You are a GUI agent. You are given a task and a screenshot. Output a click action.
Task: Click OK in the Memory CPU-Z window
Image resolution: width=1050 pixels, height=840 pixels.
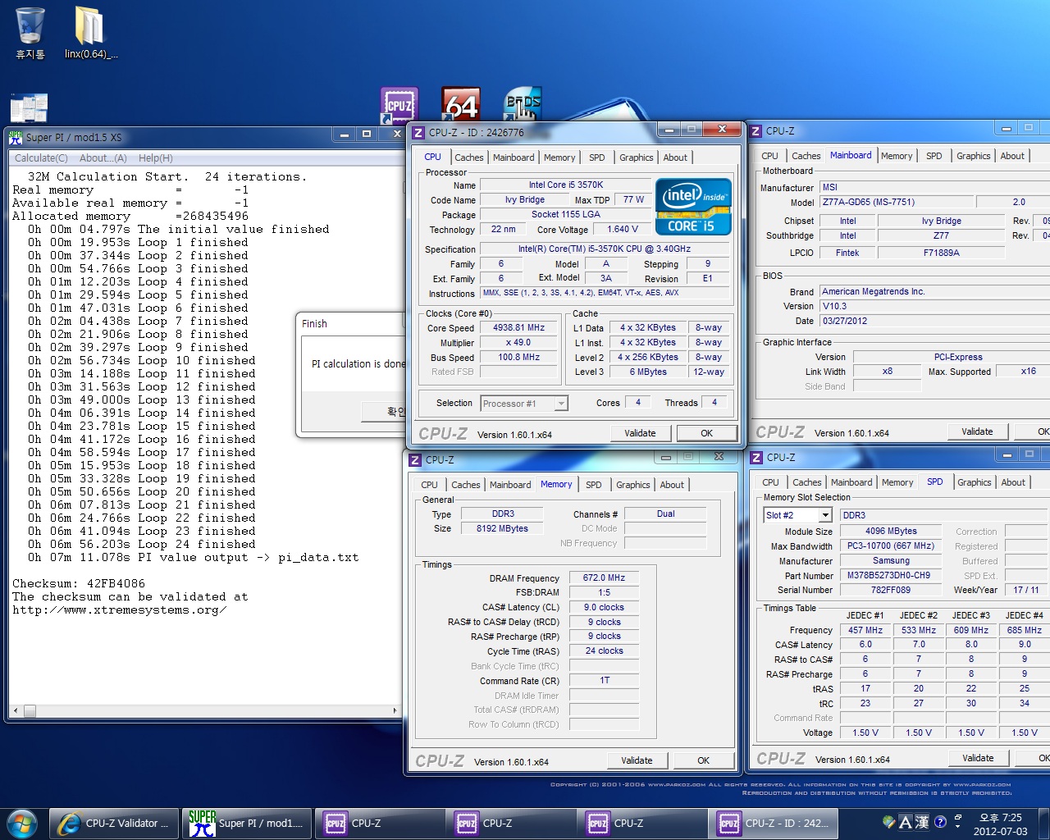(x=703, y=760)
